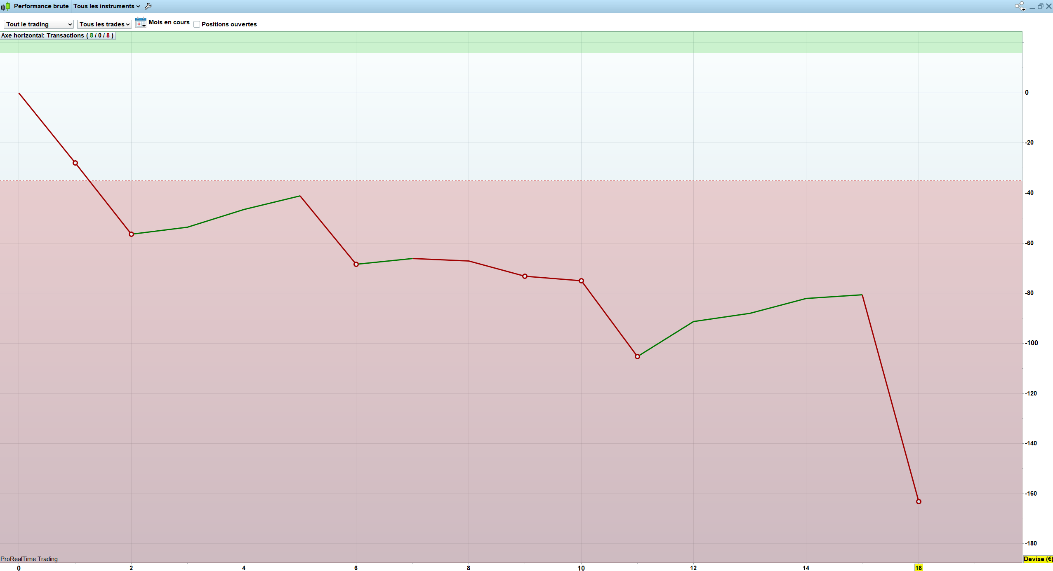Click the data point at transaction 11
This screenshot has width=1053, height=571.
coord(637,356)
